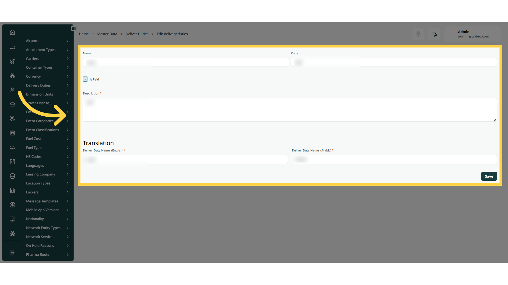Expand the Carriers chevron
Screen dimensions: 508x285
[x=67, y=59]
